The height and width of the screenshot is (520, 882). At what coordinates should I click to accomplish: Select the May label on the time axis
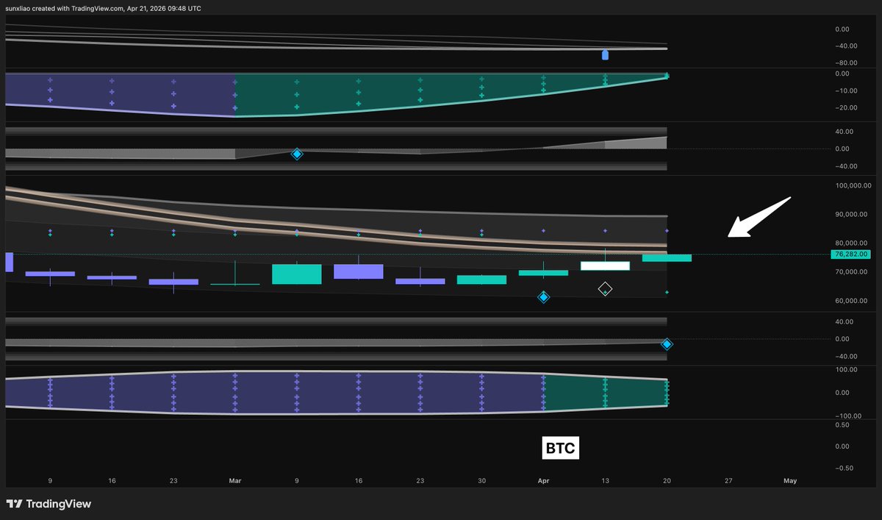[x=789, y=480]
